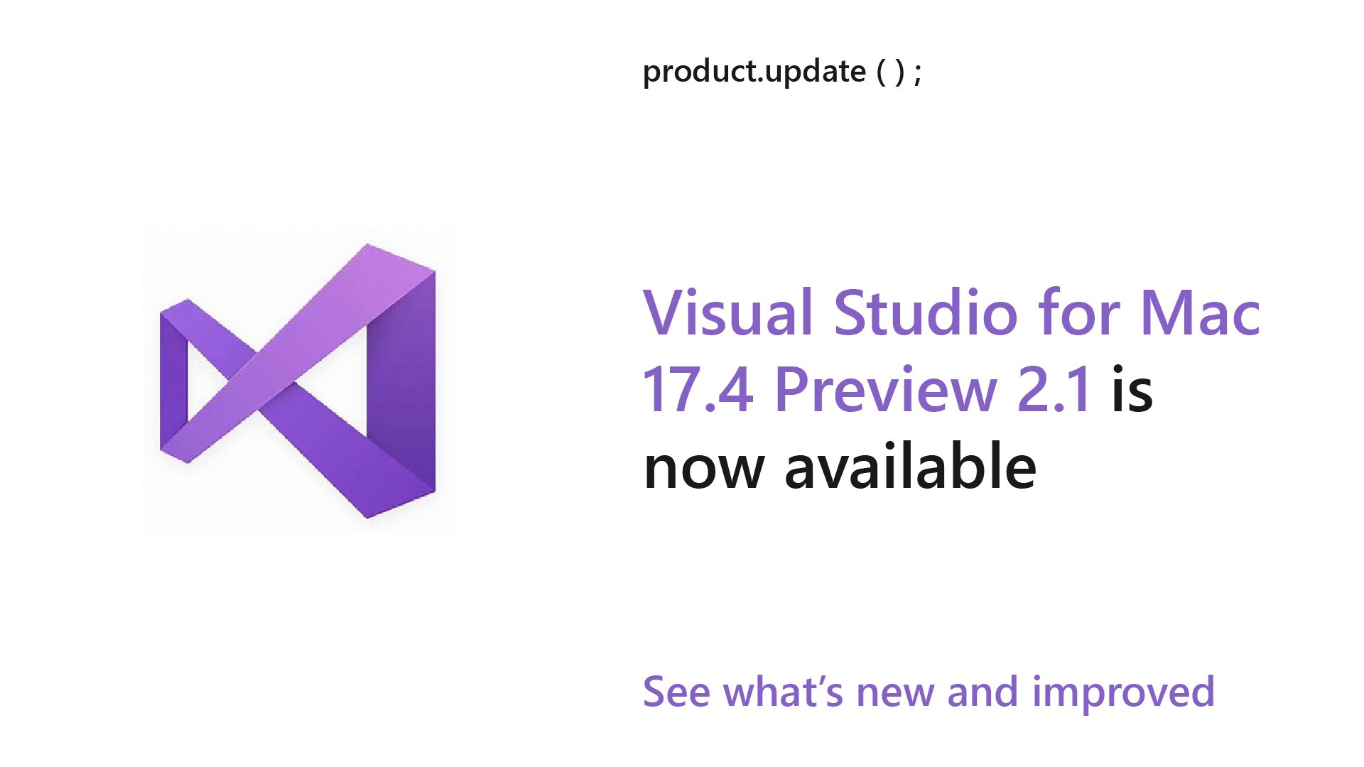This screenshot has height=767, width=1364.
Task: Click the word 'Mac' in the headline
Action: pyautogui.click(x=1200, y=312)
